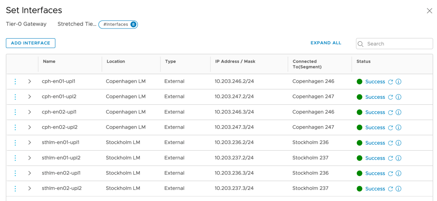Image resolution: width=437 pixels, height=201 pixels.
Task: Refresh status of sthlm-en01-upl2 interface
Action: pos(390,158)
